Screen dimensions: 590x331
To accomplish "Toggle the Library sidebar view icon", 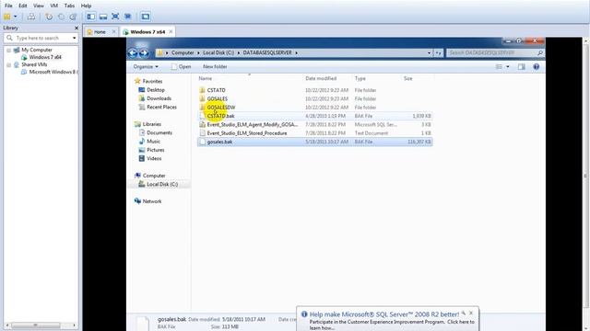I will (91, 17).
